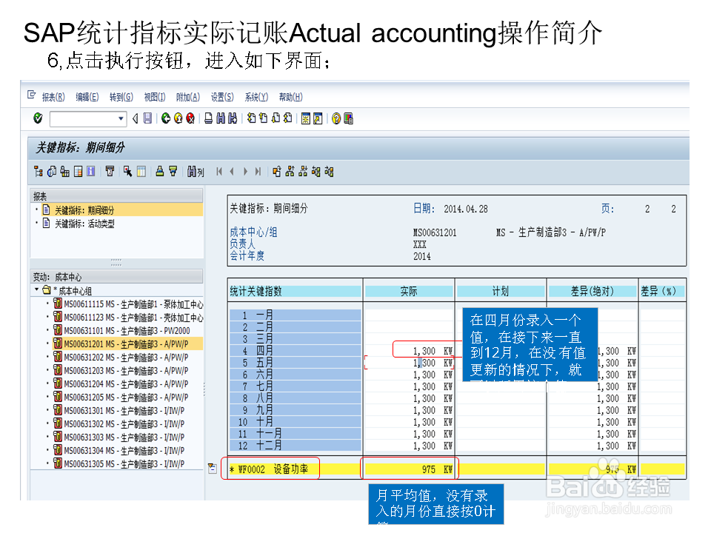Open the 报表(R) menu
Screen dimensions: 711x533
53,97
